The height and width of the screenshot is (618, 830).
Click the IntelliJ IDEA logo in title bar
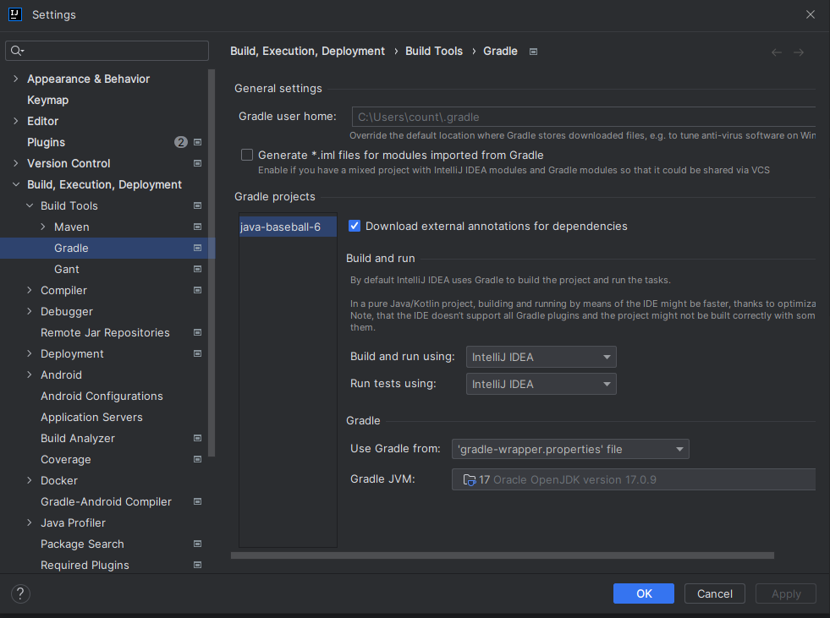(15, 14)
